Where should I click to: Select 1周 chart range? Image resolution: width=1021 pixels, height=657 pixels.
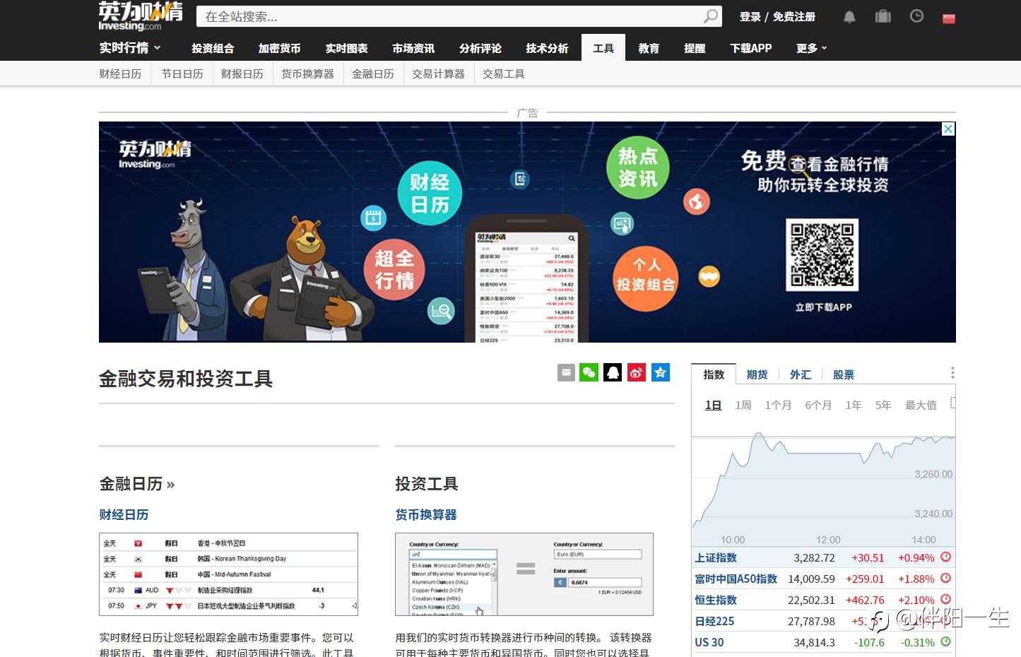click(743, 405)
